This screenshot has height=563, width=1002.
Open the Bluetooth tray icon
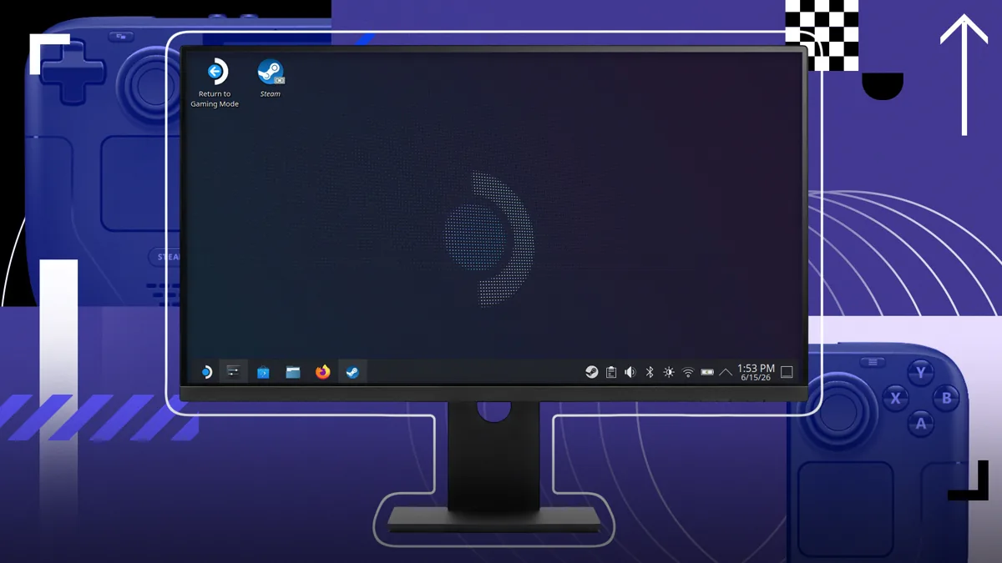(650, 372)
